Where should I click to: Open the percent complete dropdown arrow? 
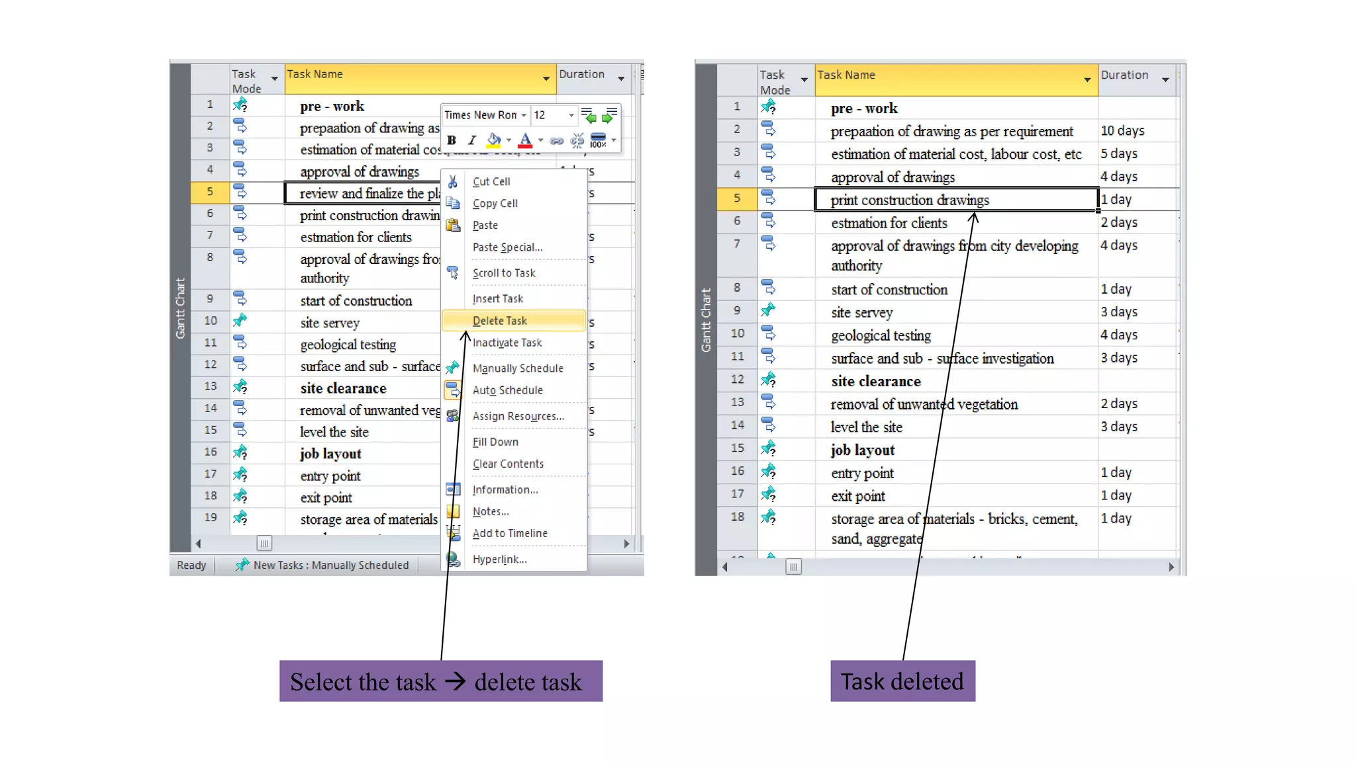coord(614,140)
